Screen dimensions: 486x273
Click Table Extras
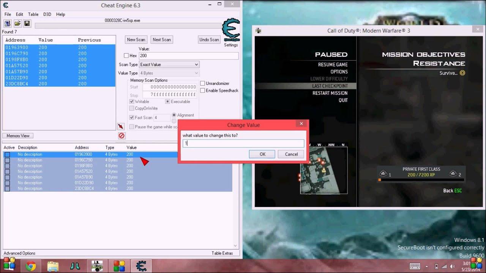coord(222,253)
